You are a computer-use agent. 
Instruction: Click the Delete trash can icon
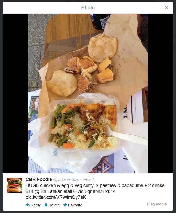coord(46,205)
